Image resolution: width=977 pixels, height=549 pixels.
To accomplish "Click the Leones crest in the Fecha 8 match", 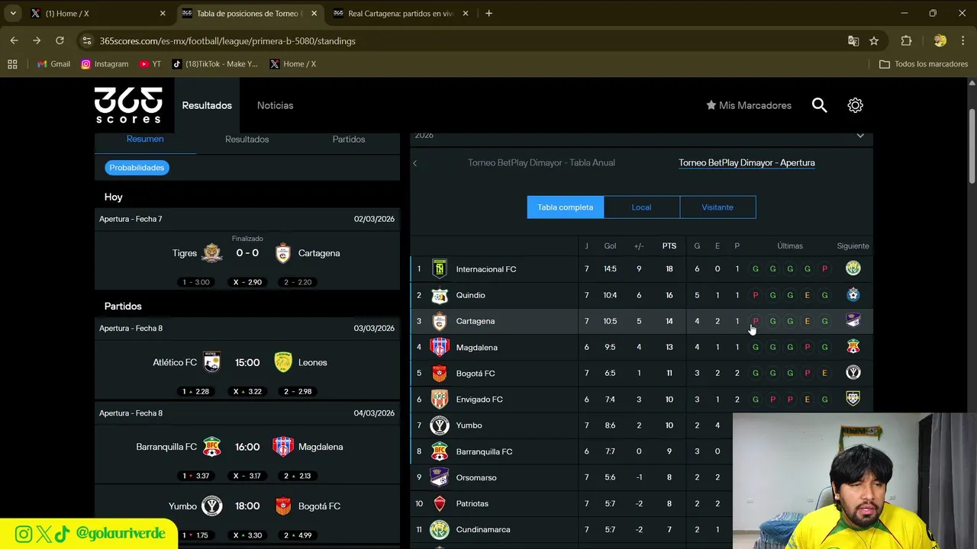I will point(283,362).
